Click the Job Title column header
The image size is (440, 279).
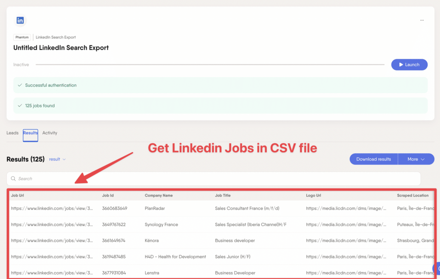tap(223, 195)
